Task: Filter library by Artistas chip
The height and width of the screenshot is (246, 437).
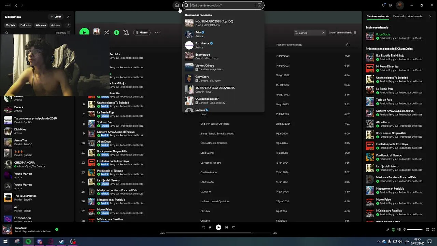Action: [55, 25]
